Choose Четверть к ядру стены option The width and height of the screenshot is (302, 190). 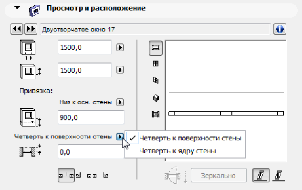click(x=185, y=151)
